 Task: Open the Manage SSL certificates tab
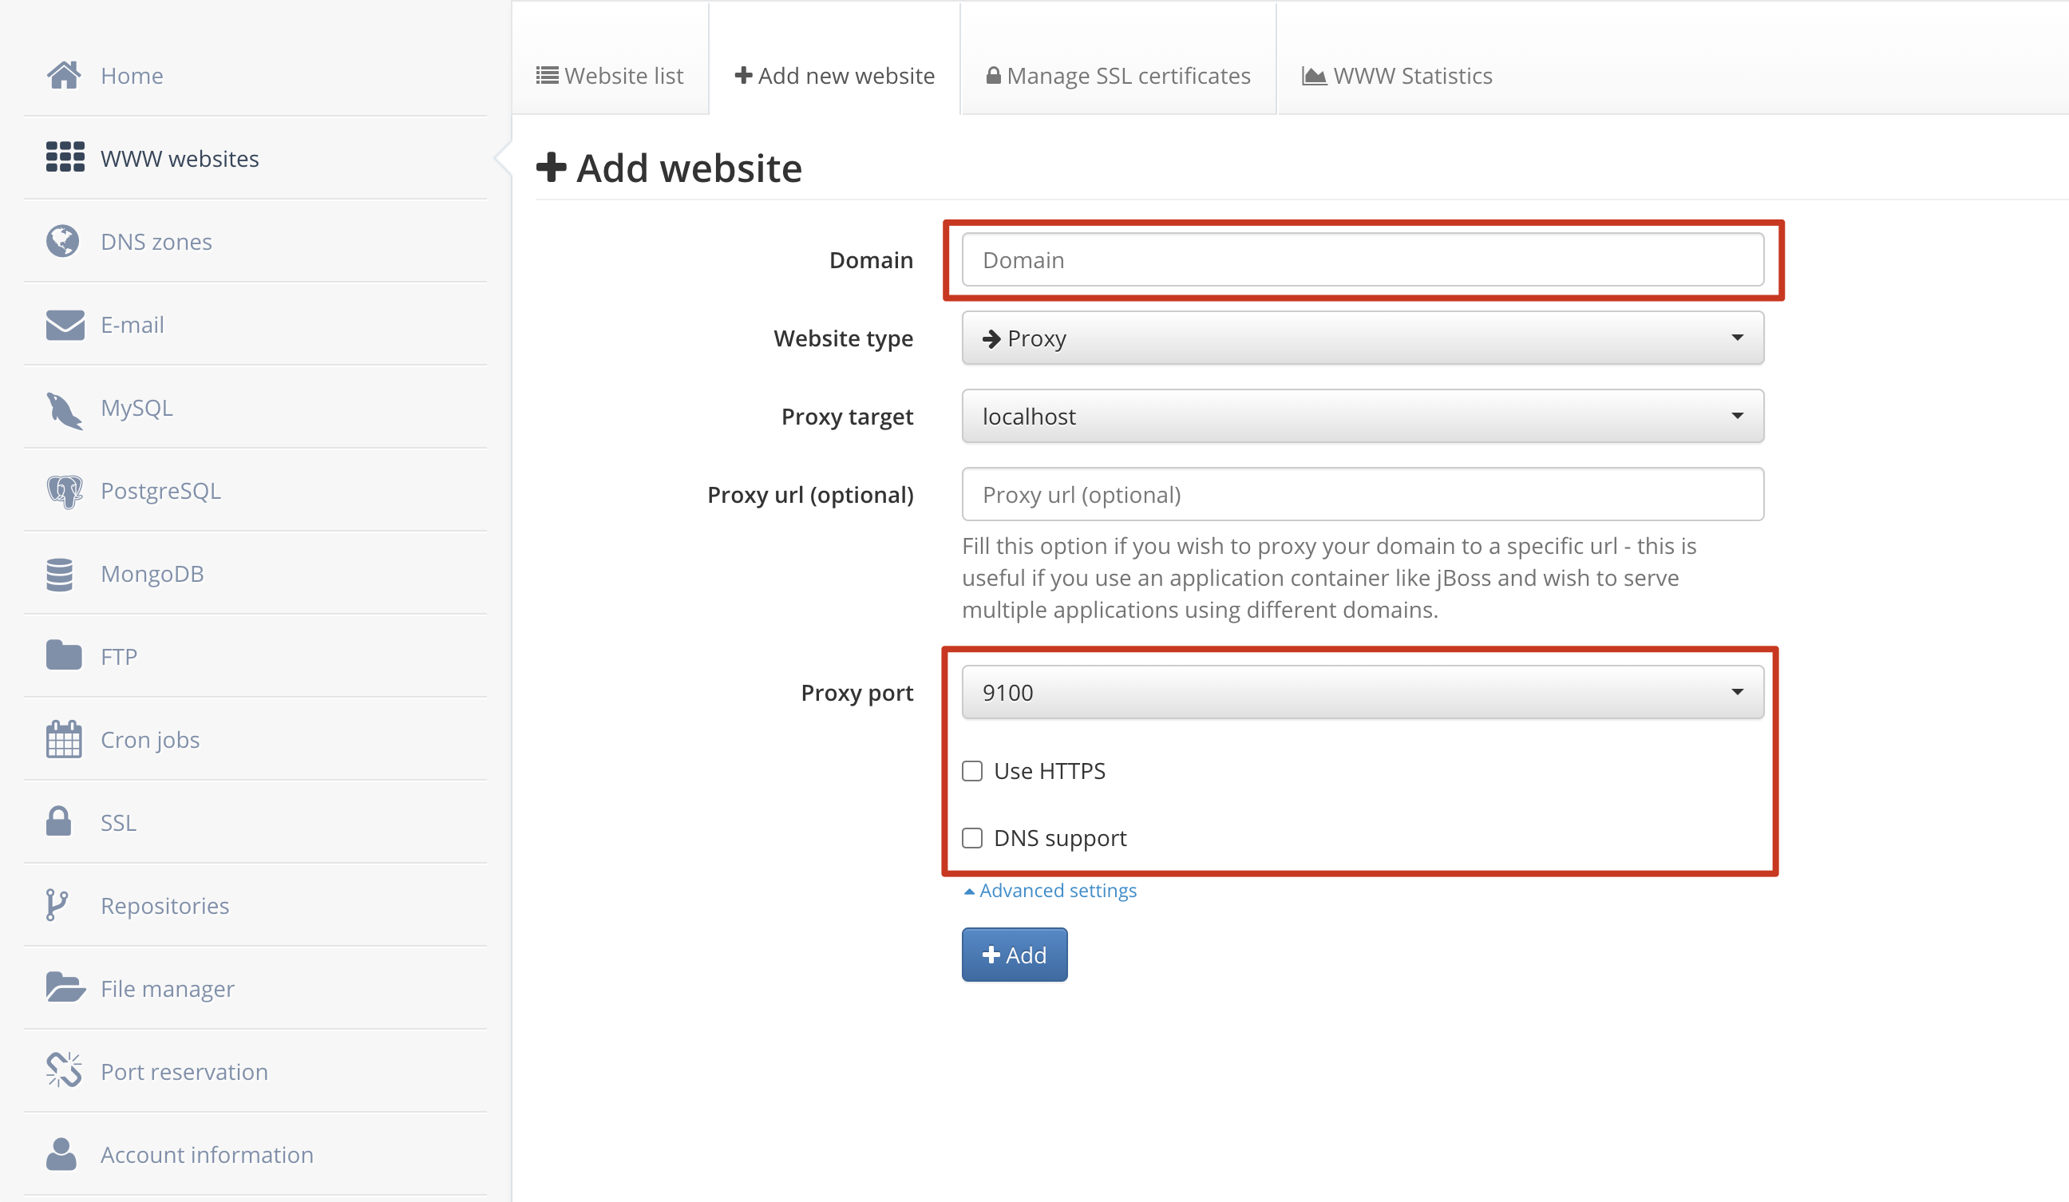point(1118,76)
